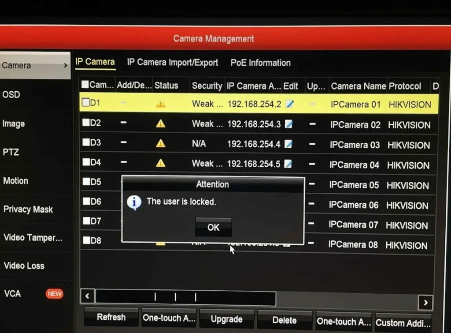
Task: Check the D3 camera checkbox
Action: (x=86, y=142)
